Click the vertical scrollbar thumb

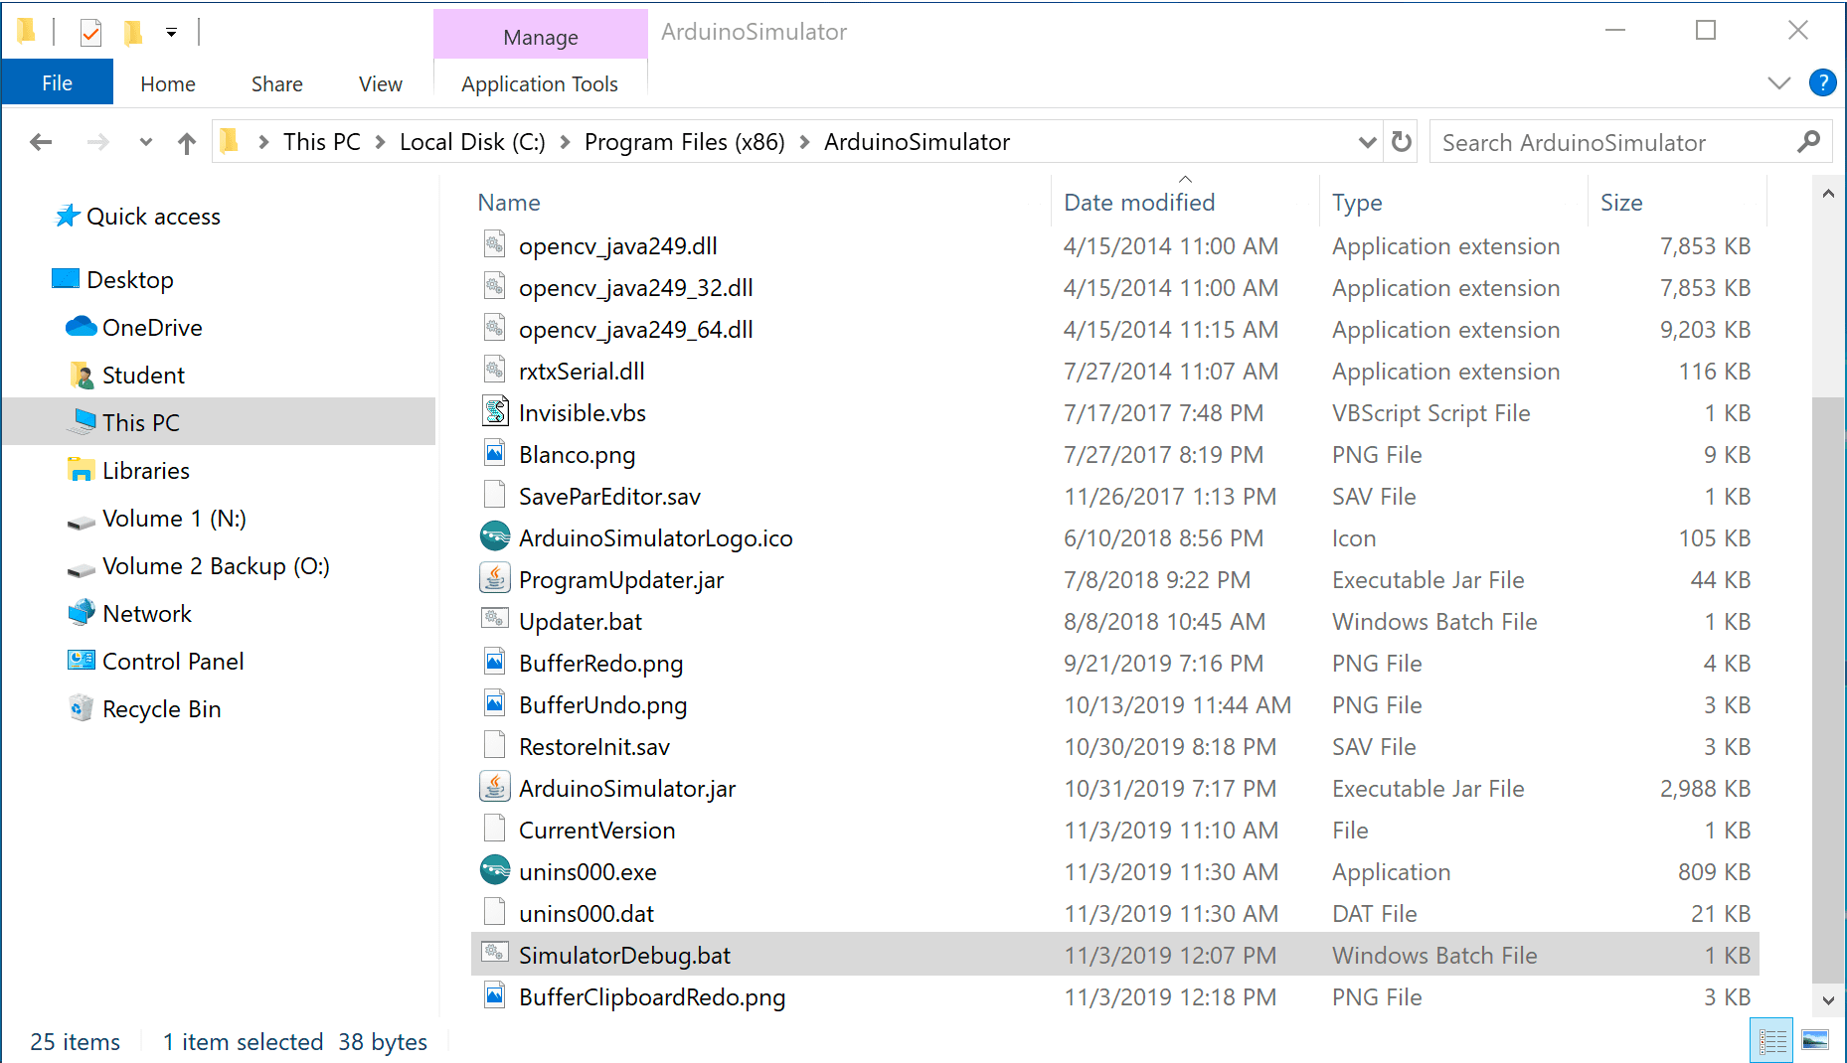coord(1828,689)
